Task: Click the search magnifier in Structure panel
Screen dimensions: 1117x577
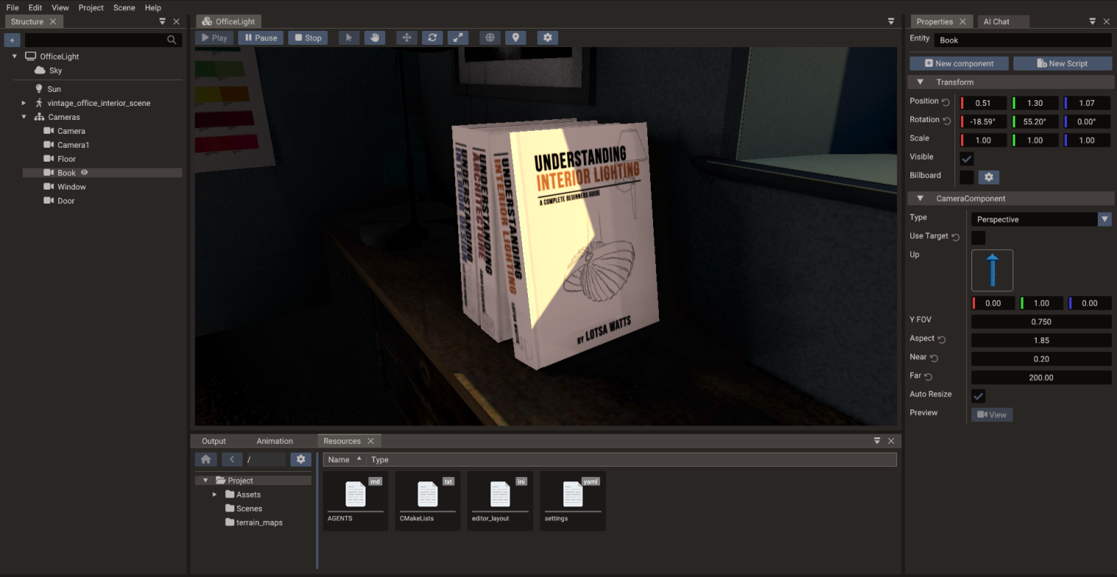Action: click(171, 40)
